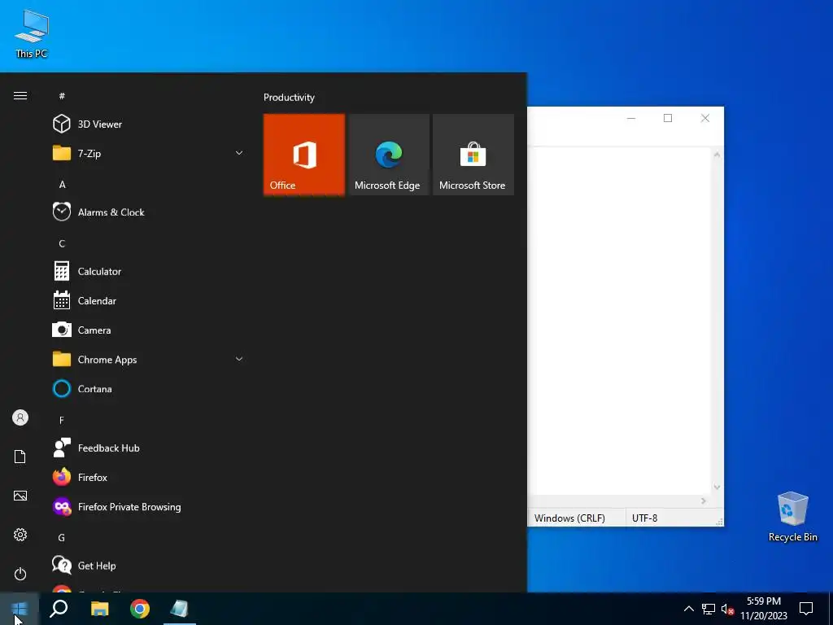Maximize the Notepad window
Viewport: 833px width, 625px height.
pos(668,118)
